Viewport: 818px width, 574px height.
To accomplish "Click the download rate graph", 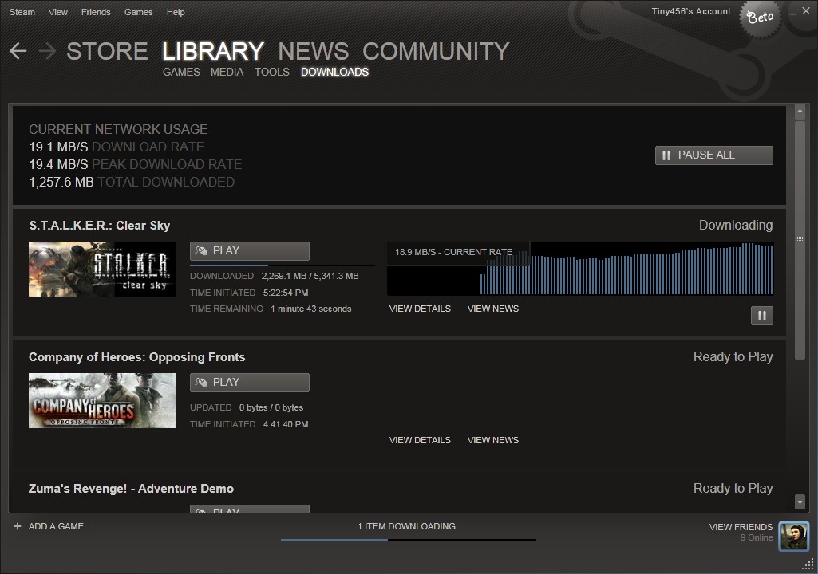I will [x=579, y=269].
